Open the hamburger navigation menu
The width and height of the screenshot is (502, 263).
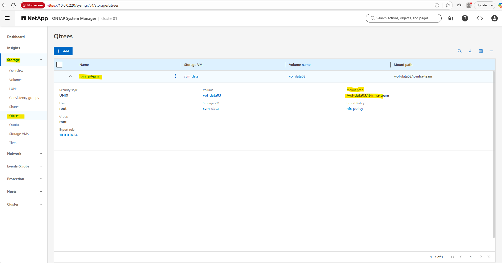[x=7, y=18]
